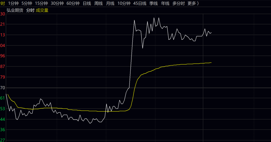Switch to 45日线 chart
Viewport: 271px width, 142px height.
(140, 4)
